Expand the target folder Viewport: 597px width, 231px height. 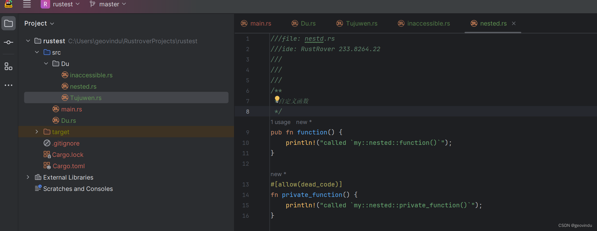tap(37, 132)
